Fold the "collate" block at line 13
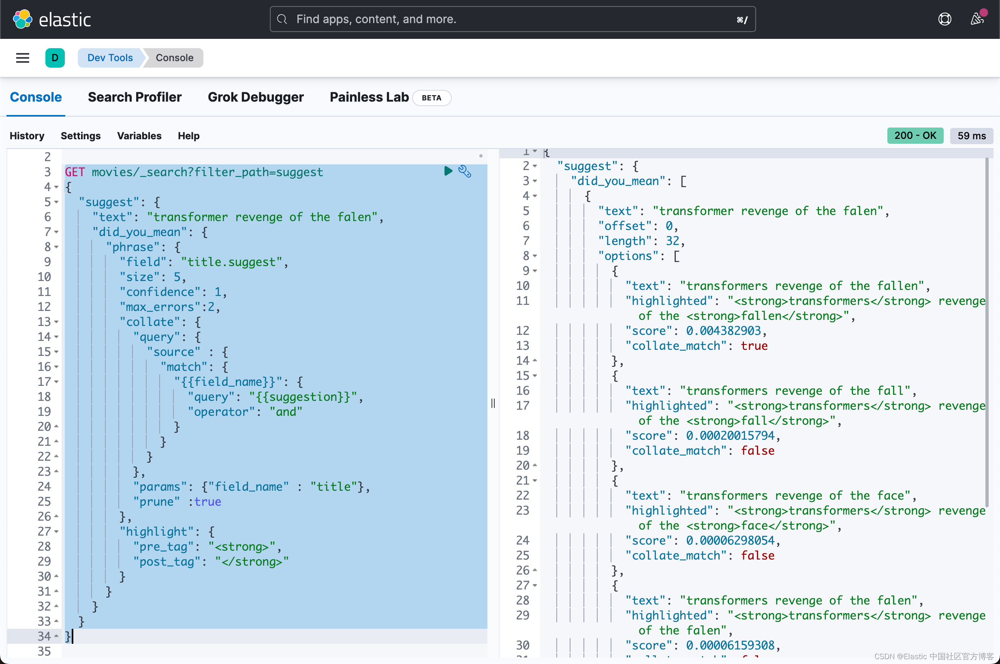 [x=56, y=322]
